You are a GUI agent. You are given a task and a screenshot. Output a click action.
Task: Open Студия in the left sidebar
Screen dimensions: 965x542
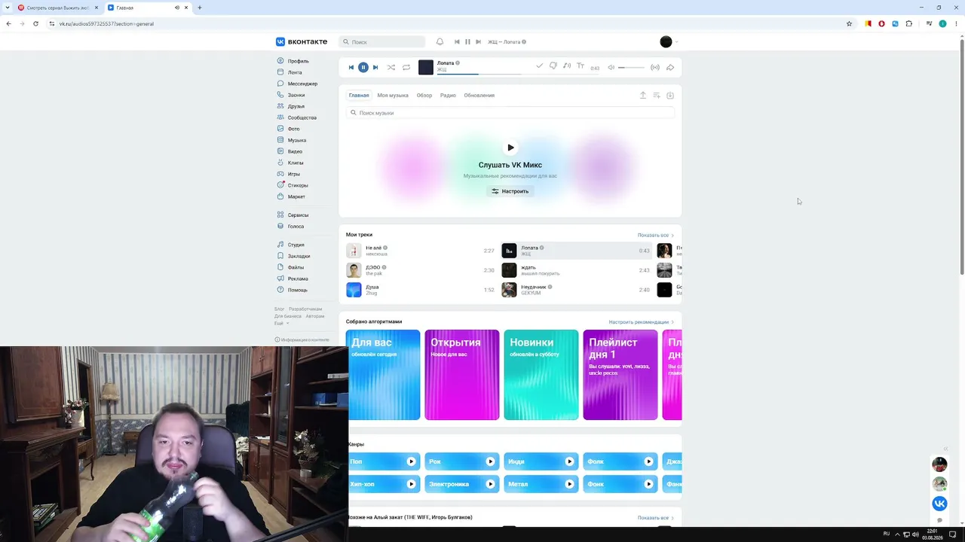pyautogui.click(x=290, y=245)
